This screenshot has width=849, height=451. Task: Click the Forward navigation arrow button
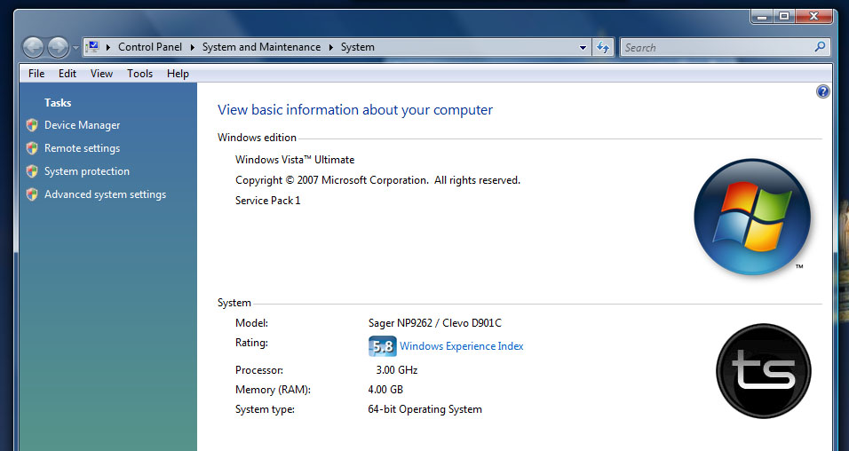click(x=58, y=48)
